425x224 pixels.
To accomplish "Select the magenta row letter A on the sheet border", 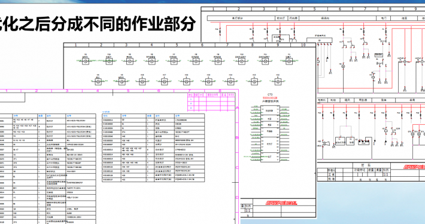I will 238,108.
